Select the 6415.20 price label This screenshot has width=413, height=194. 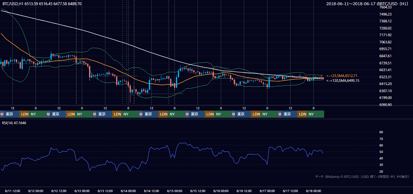tap(386, 84)
